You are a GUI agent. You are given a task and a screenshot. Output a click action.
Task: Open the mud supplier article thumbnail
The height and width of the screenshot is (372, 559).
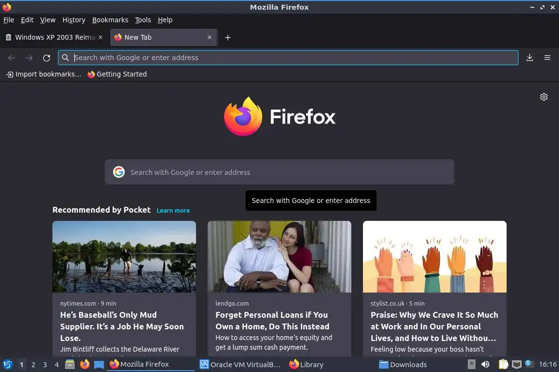pos(124,257)
